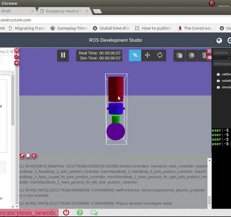This screenshot has width=231, height=217.
Task: Click the red recording indicator in system bar
Action: point(212,3)
